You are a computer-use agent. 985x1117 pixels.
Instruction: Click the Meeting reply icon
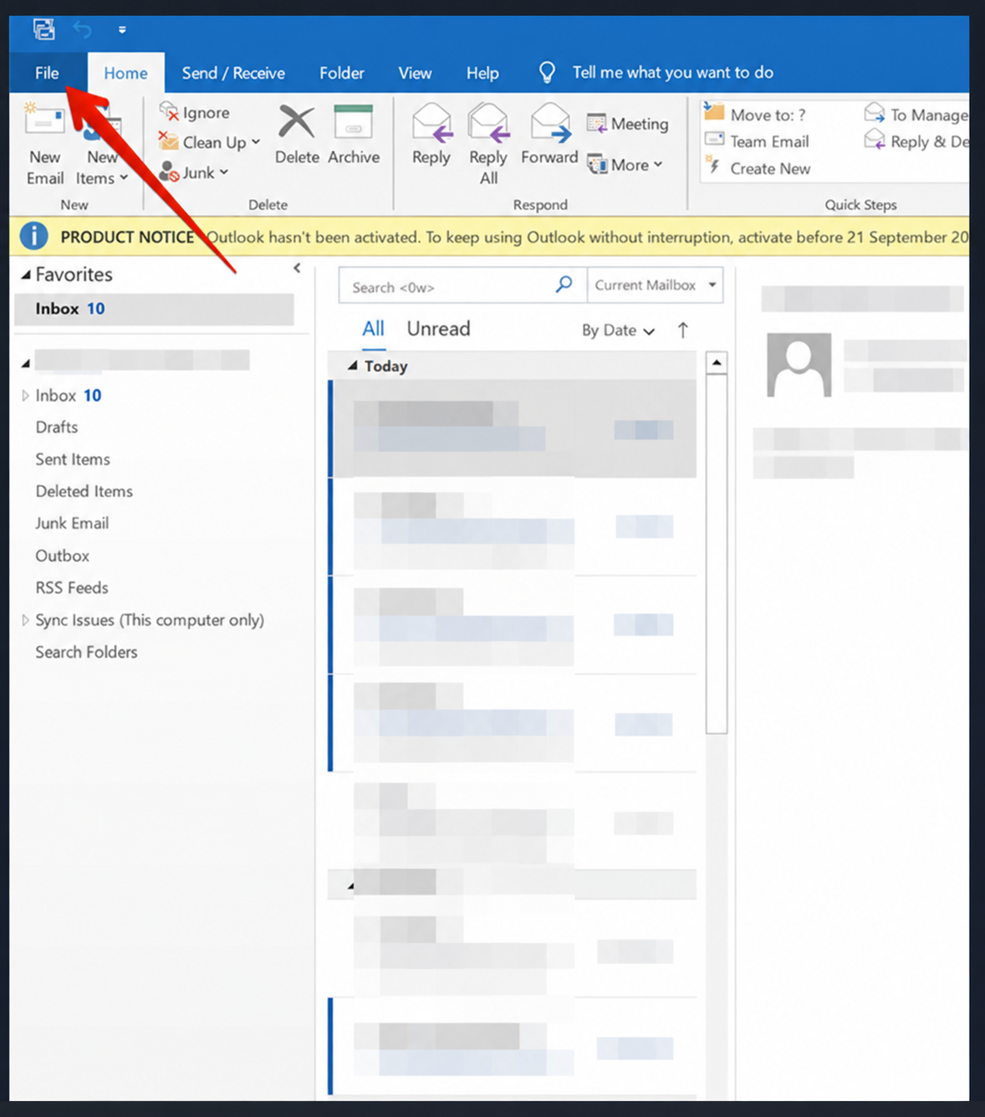[596, 124]
